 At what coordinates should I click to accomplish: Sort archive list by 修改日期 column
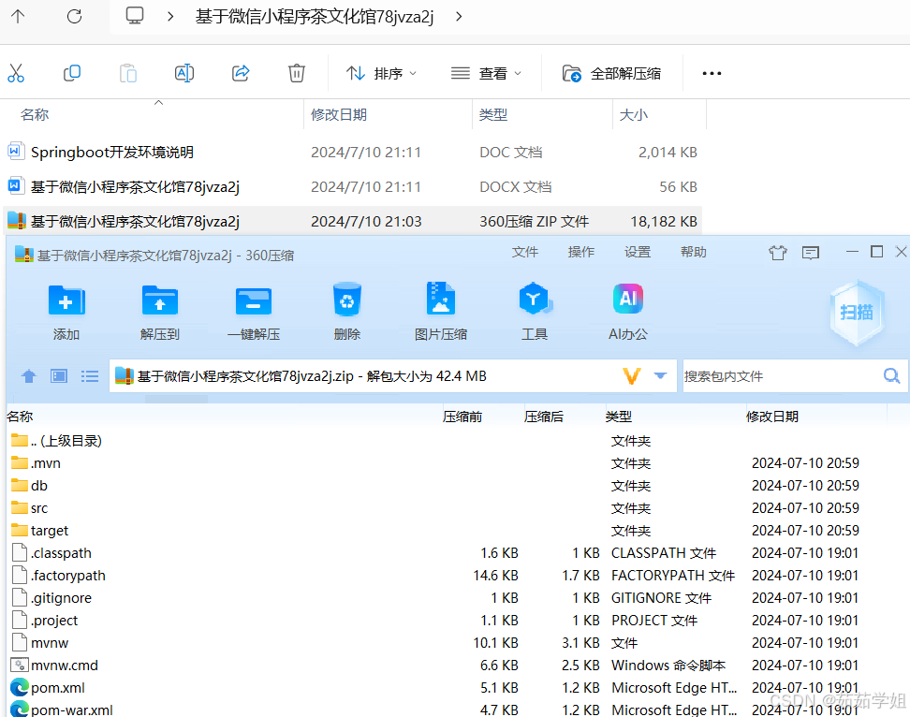772,417
